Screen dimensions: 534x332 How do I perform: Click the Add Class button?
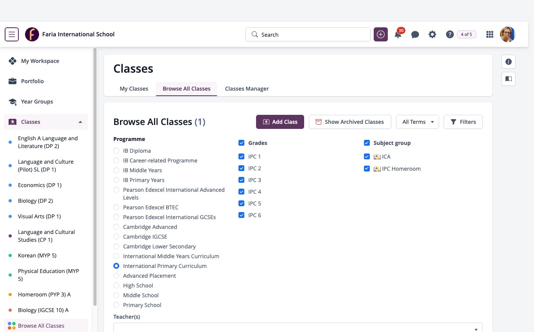point(280,122)
